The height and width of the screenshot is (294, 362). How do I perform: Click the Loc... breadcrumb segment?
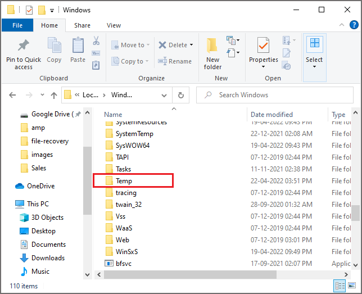pos(90,95)
